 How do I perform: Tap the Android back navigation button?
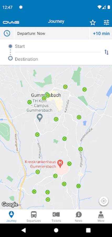[x=24, y=230]
